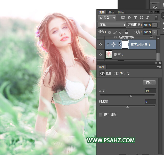Click the 自动 button
This screenshot has height=155, width=164.
click(149, 82)
